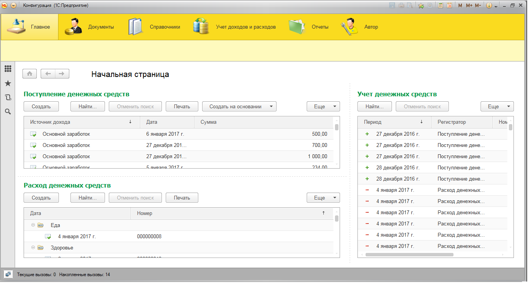Viewport: 529px width, 297px height.
Task: Select the row with amount 500,00
Action: pos(179,134)
